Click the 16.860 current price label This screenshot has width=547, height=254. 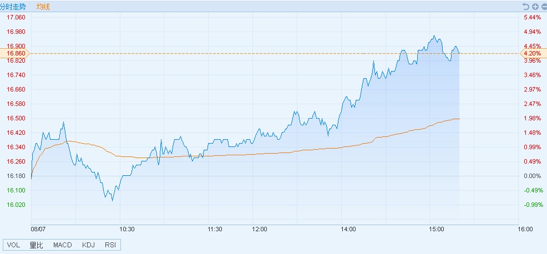15,53
